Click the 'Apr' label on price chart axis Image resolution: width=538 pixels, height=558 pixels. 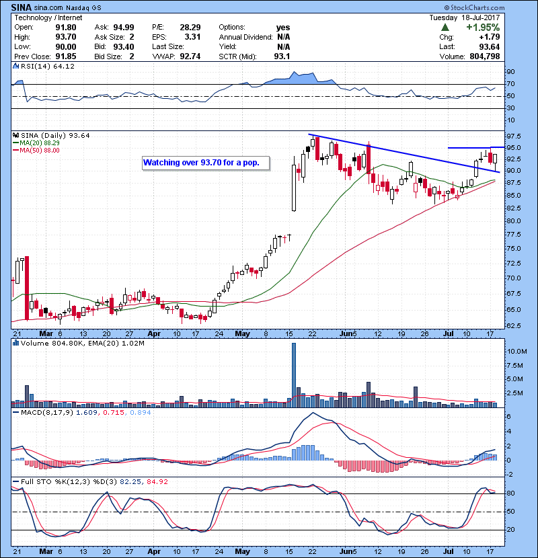tap(154, 334)
